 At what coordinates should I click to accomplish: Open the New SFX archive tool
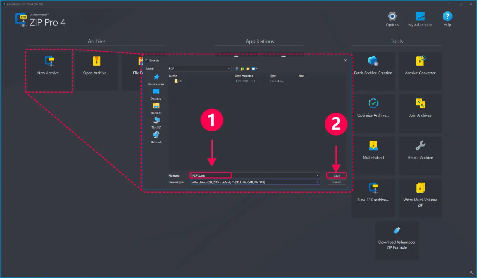pyautogui.click(x=373, y=198)
